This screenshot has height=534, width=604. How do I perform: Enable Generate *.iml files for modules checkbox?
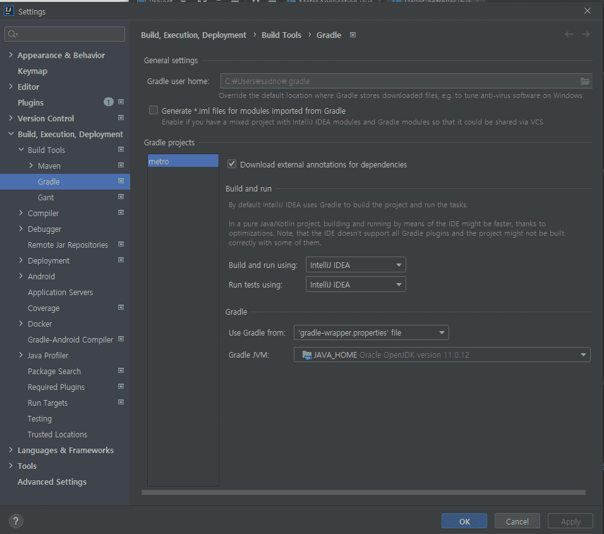154,110
